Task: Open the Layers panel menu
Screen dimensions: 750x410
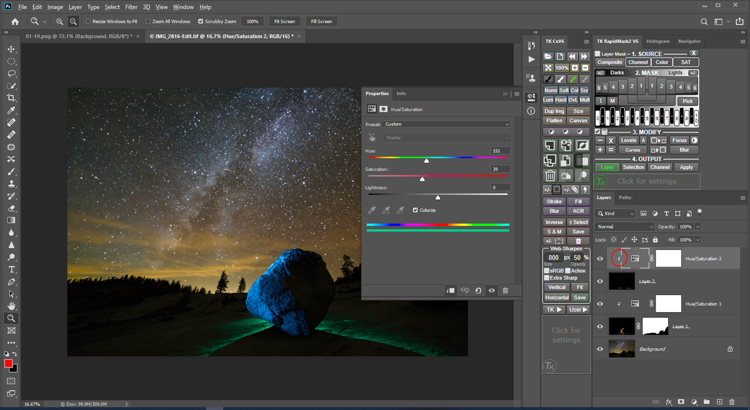Action: click(x=743, y=198)
